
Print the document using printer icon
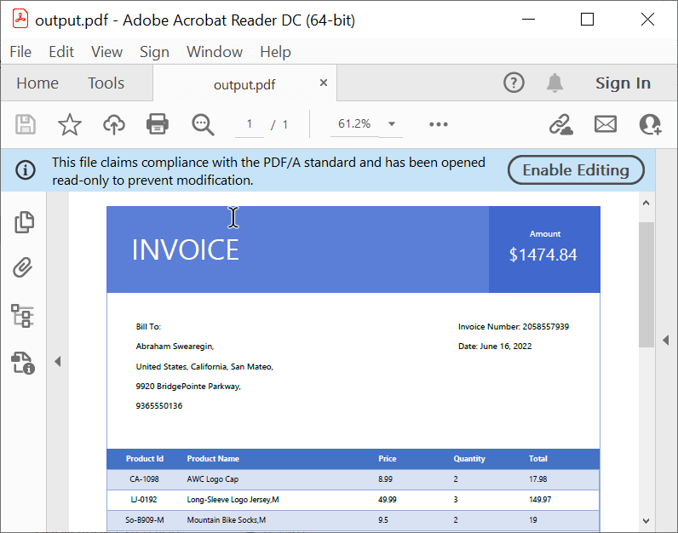coord(158,124)
